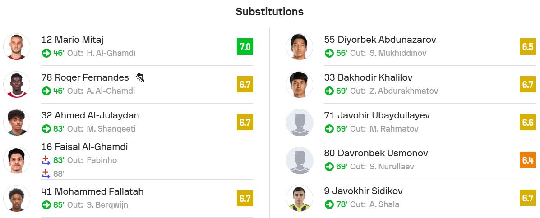Screen dimensions: 540x218
Task: Click the green substitution arrow for Mario Mitaj
Action: [46, 53]
